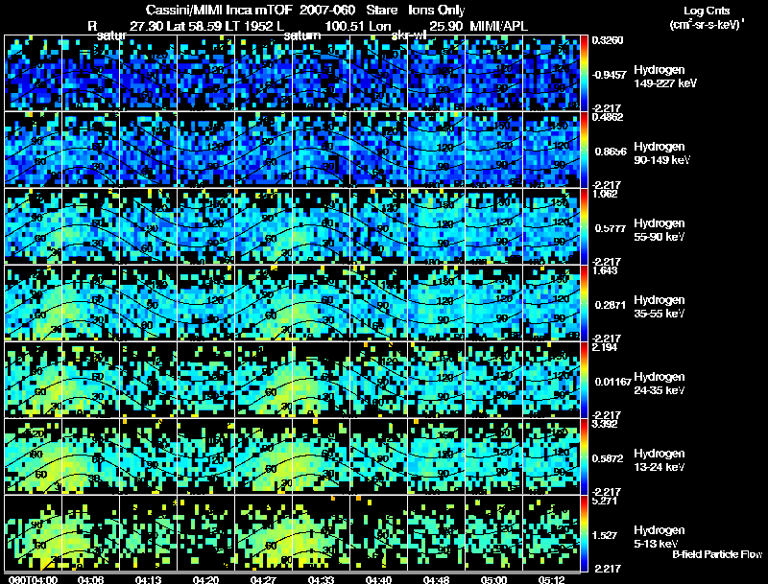Open the 90-149 keV image at 05:00
Viewport: 768px width, 584px height.
coord(493,150)
